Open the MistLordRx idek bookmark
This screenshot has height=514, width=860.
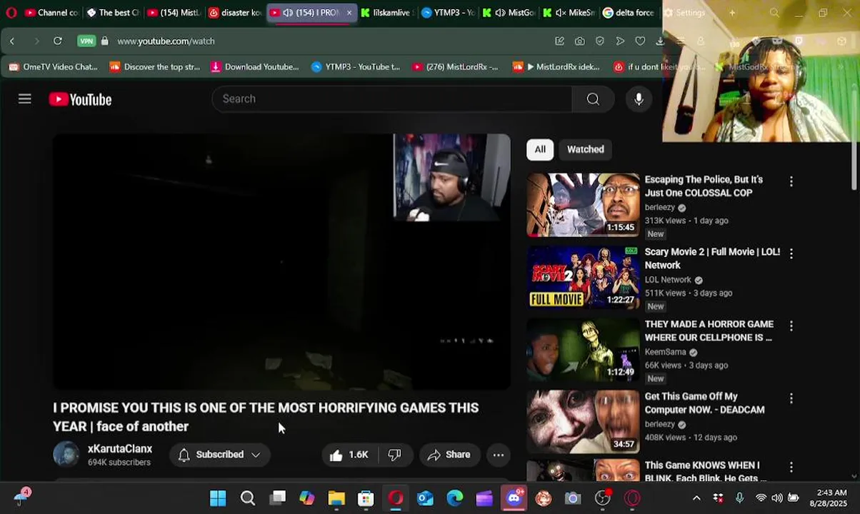(556, 67)
